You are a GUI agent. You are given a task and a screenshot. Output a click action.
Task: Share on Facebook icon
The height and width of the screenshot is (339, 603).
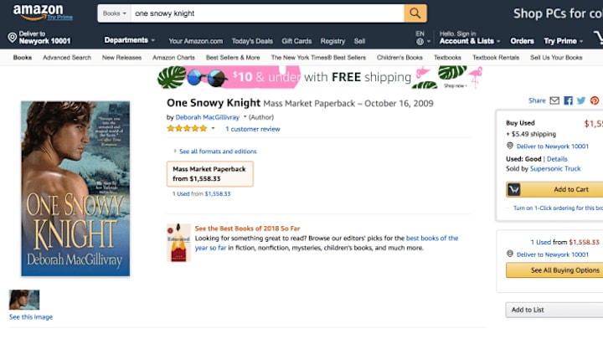click(x=568, y=100)
